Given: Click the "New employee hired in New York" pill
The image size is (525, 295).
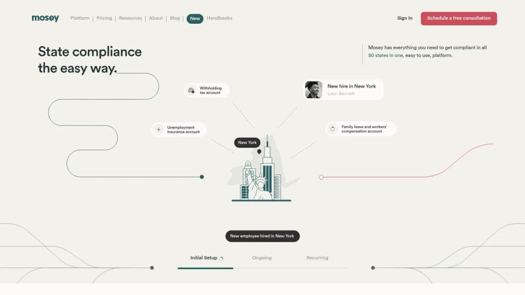Looking at the screenshot, I should (x=262, y=236).
